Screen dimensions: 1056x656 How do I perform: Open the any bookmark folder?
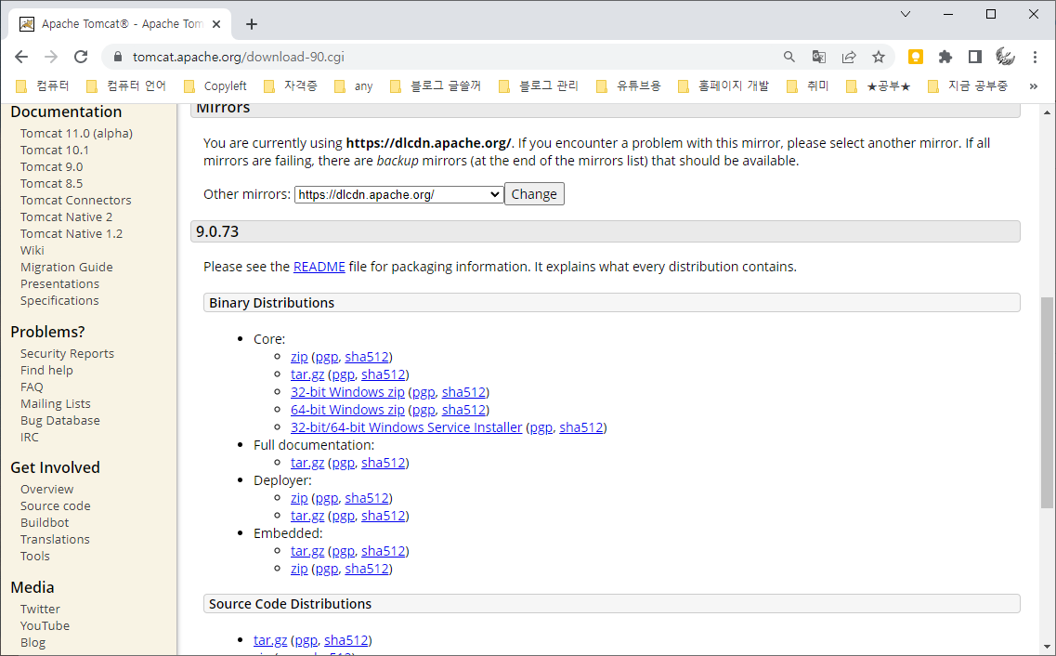(354, 86)
